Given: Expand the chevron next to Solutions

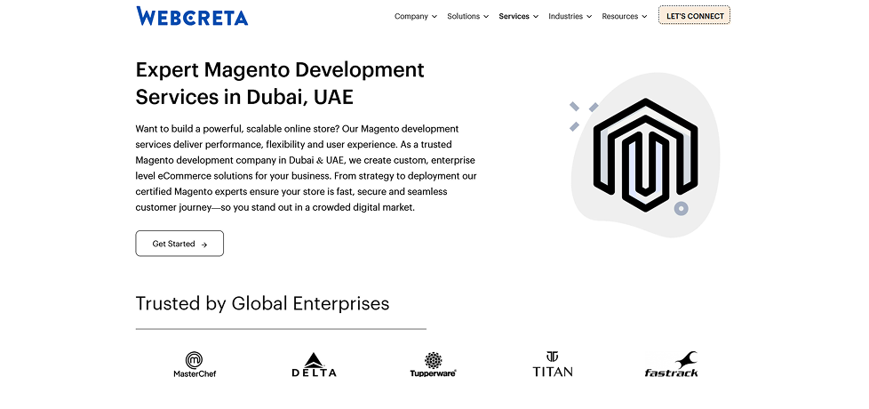Looking at the screenshot, I should tap(485, 17).
